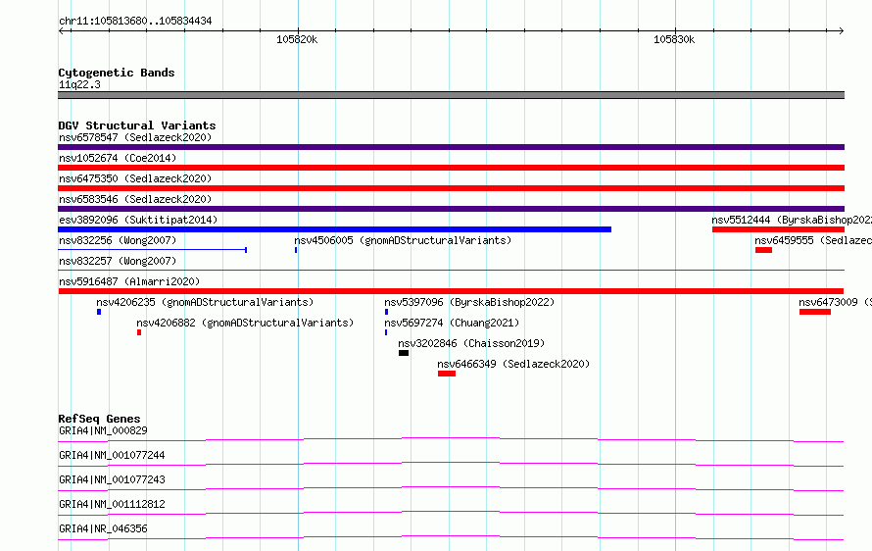The image size is (872, 551).
Task: Open nsv5916487 (Almarri2020) label
Action: [129, 281]
